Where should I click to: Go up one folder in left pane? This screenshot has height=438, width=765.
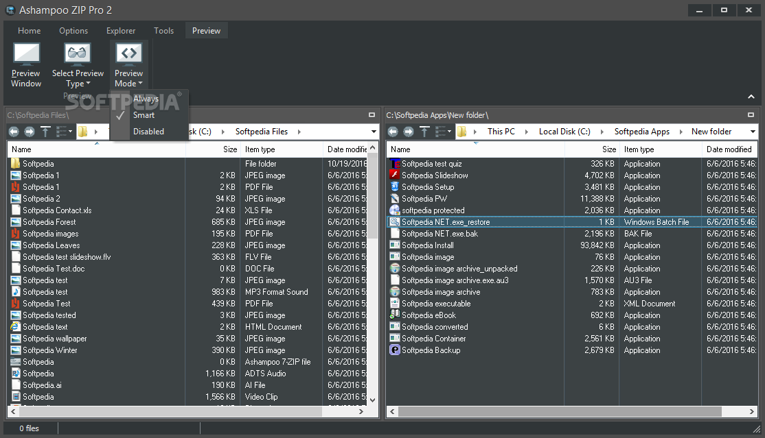(45, 132)
